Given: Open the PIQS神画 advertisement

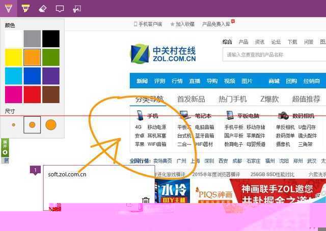Looking at the screenshot, I should 214,194.
